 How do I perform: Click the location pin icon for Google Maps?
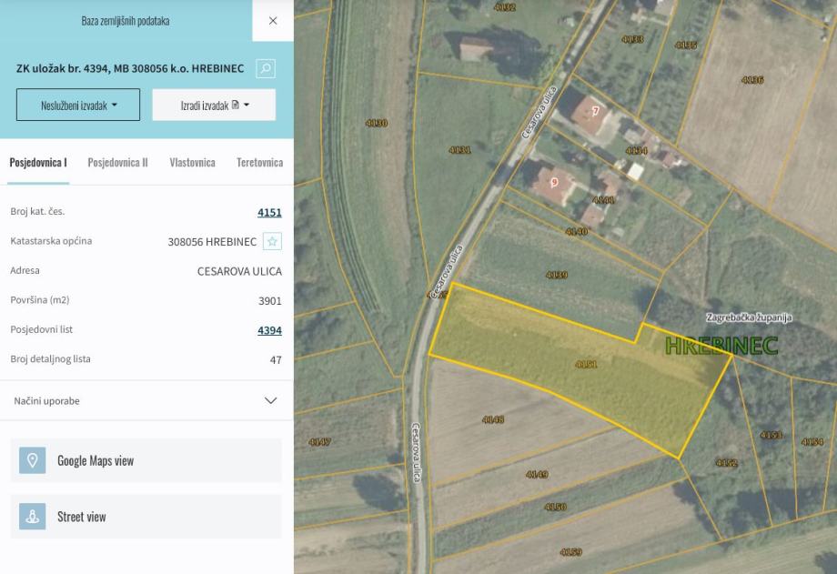(33, 460)
